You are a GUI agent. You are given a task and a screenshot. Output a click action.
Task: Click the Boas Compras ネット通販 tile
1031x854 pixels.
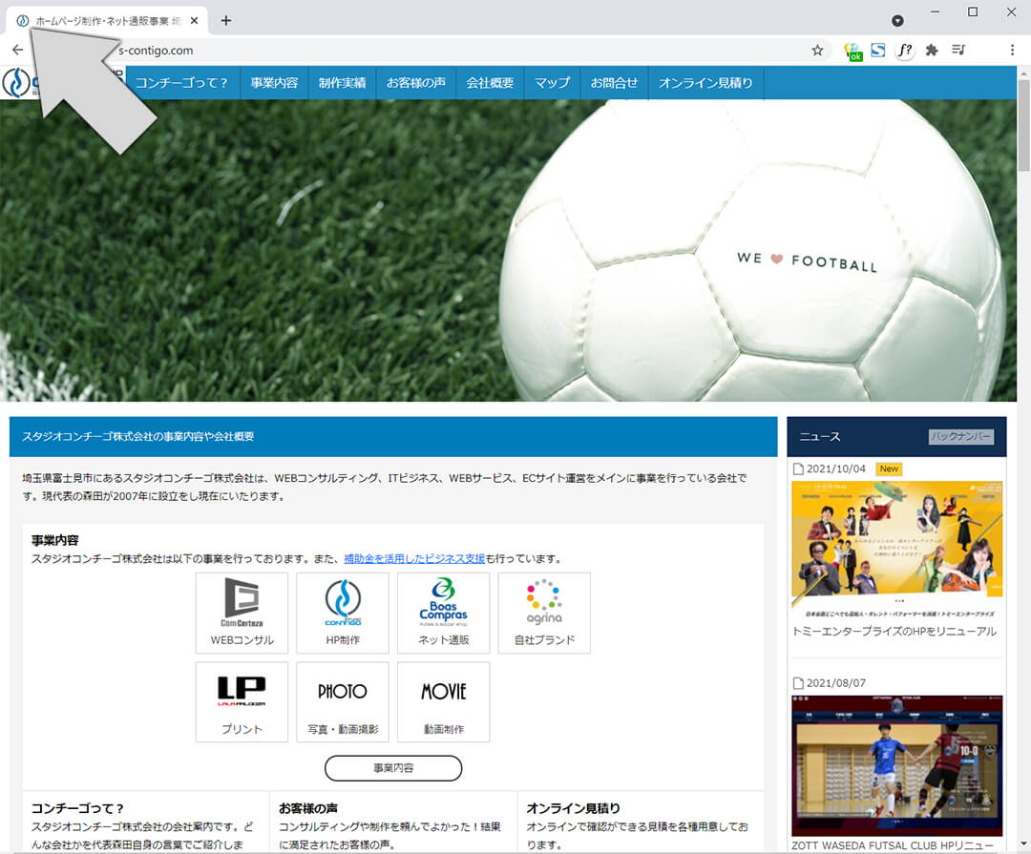click(x=444, y=614)
